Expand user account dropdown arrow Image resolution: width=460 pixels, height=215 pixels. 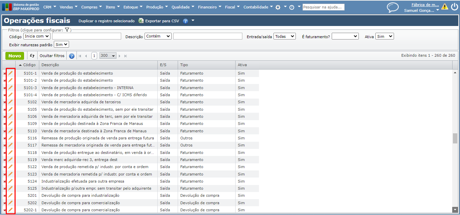click(x=438, y=10)
